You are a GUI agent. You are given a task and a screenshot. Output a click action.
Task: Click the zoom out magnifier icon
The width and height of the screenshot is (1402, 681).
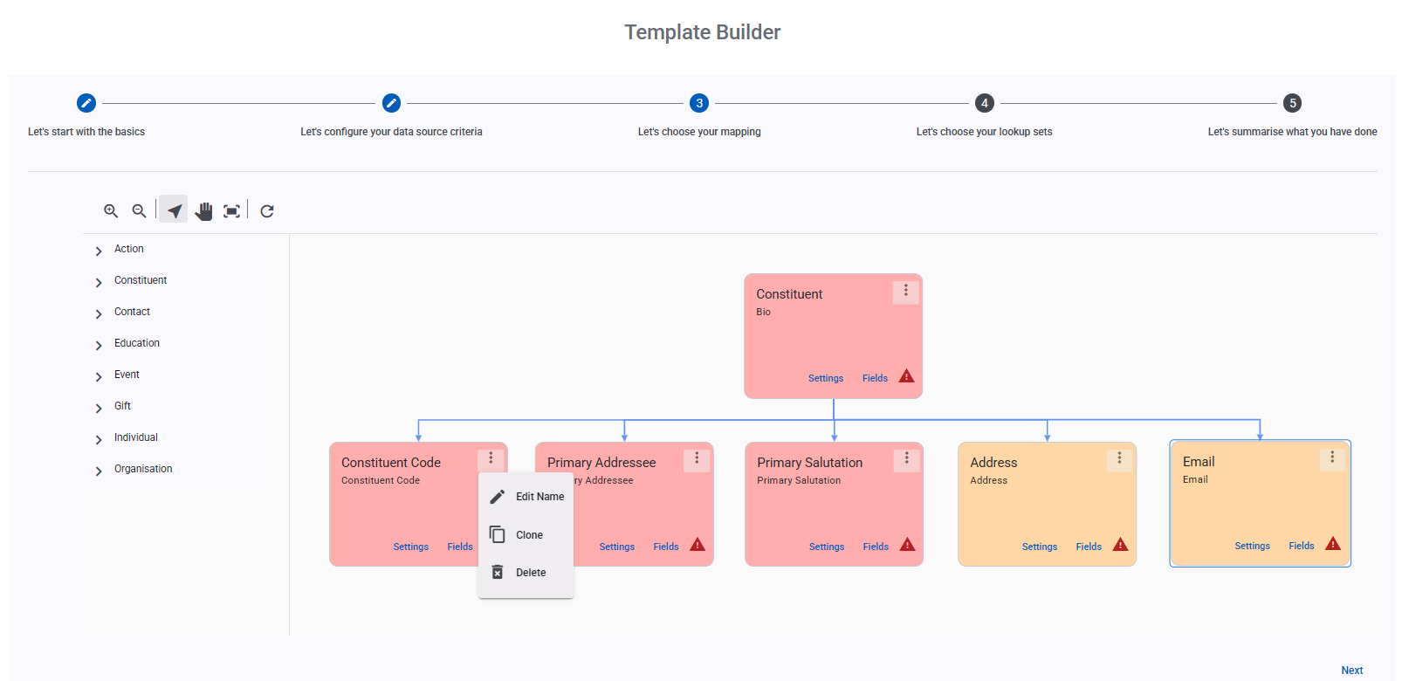(139, 211)
